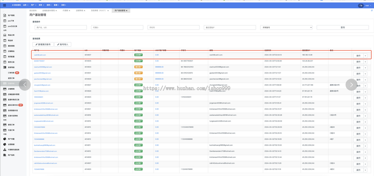The width and height of the screenshot is (374, 176).
Task: Open 系统客服对话 in the sidebar
Action: pyautogui.click(x=12, y=110)
